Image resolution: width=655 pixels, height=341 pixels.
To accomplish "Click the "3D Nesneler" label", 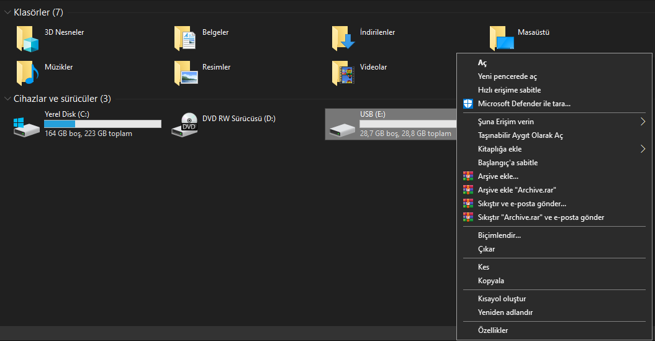I will click(x=65, y=32).
